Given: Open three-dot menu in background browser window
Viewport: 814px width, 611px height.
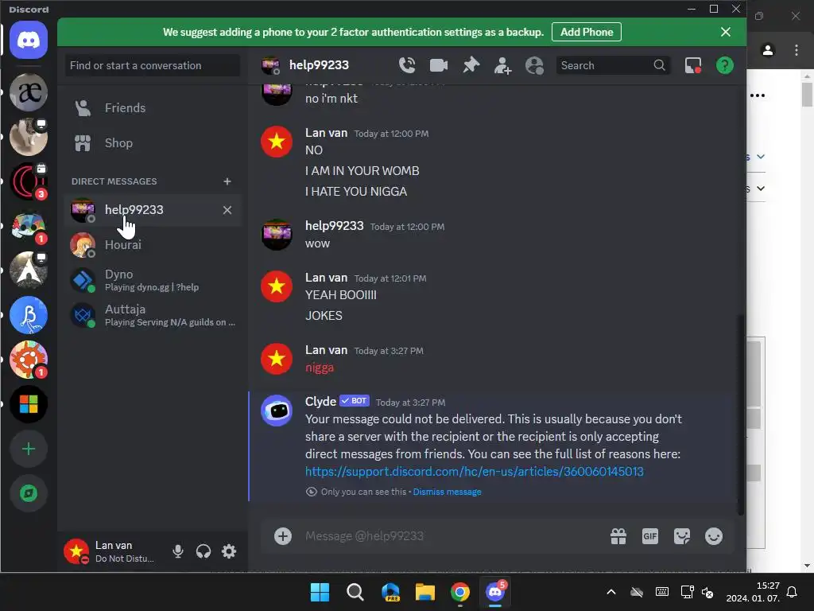Looking at the screenshot, I should [797, 50].
